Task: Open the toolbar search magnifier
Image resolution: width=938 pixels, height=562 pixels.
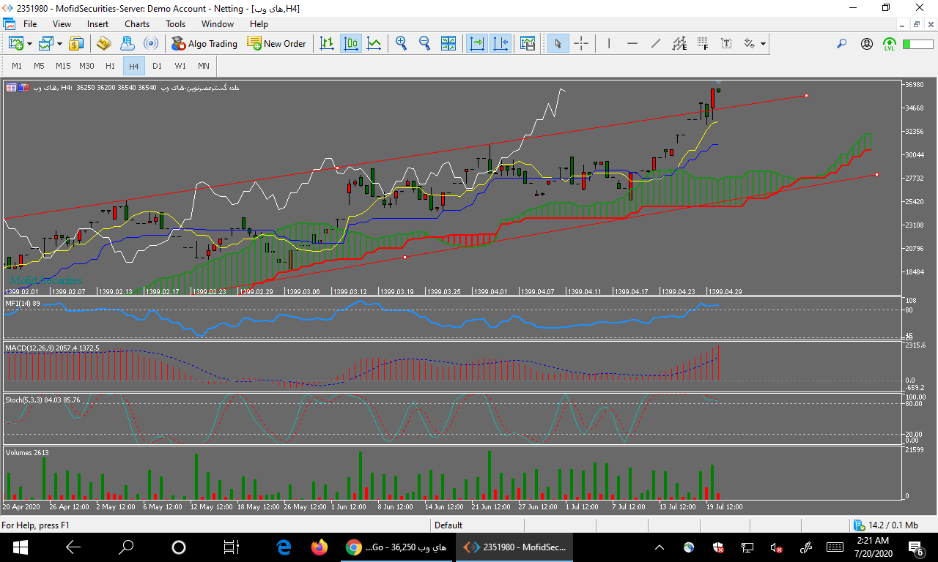Action: [x=841, y=44]
